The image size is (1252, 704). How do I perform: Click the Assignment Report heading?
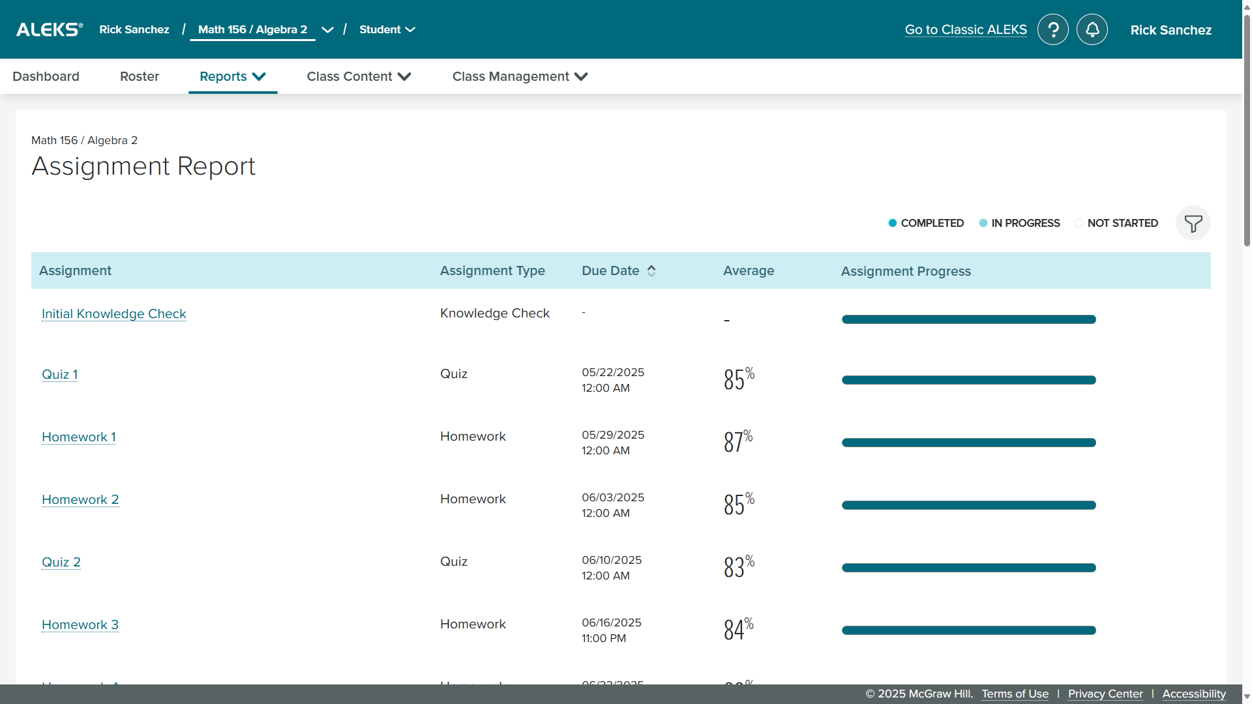coord(143,166)
